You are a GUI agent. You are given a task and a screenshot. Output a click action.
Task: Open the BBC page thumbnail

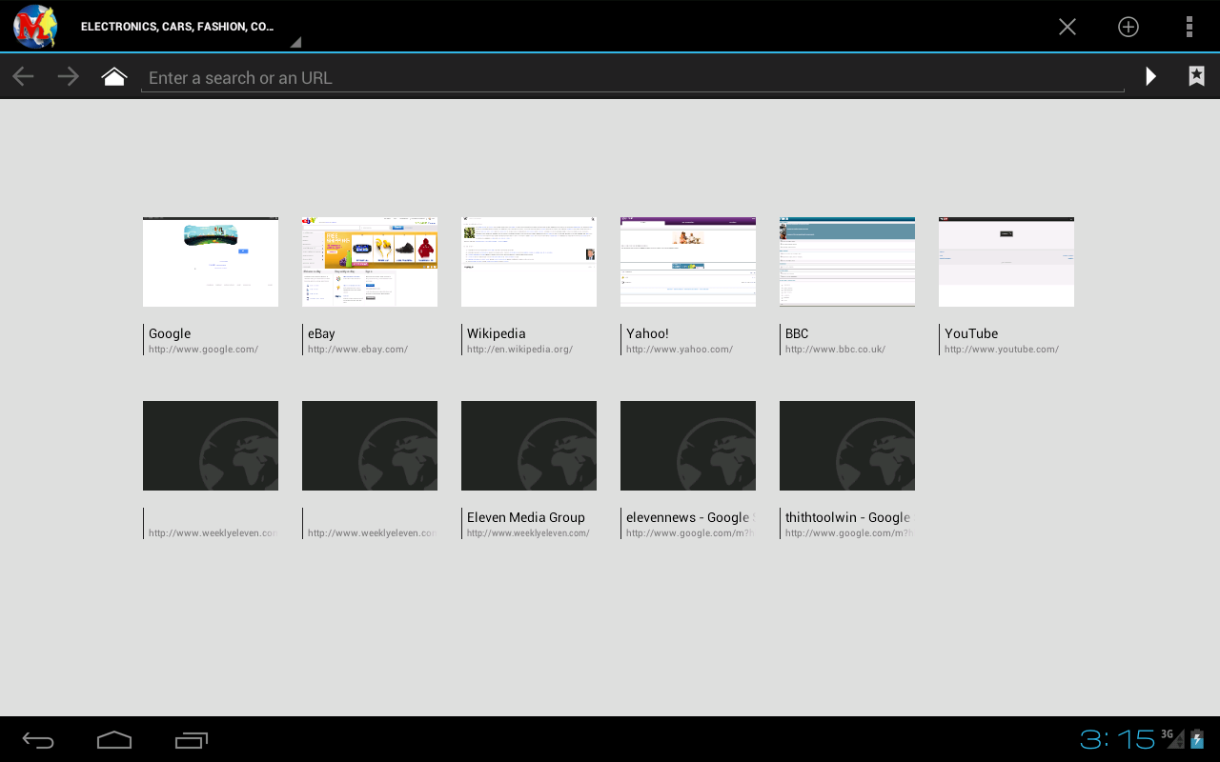847,262
